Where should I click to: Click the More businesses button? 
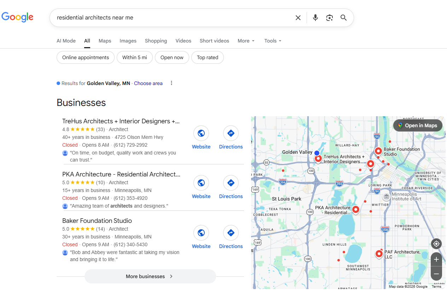tap(150, 276)
